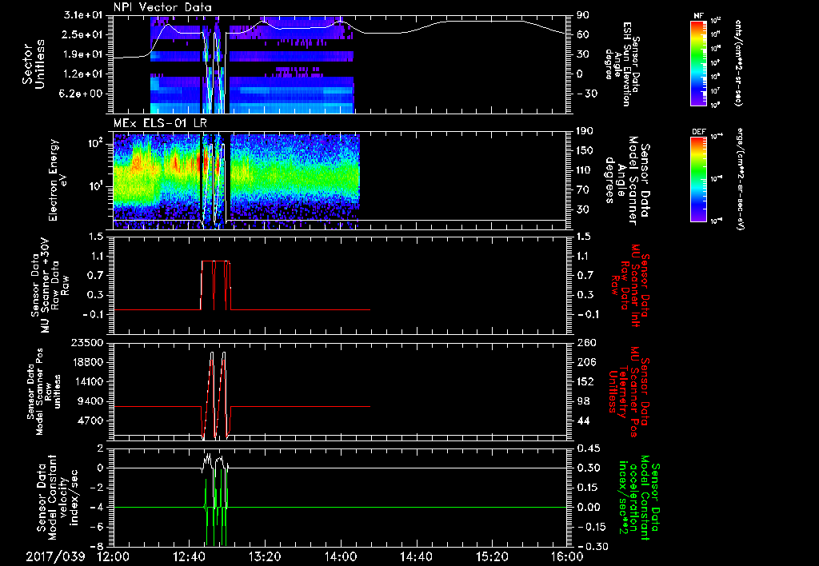Select the "18800" scanner position axis value

tap(86, 362)
